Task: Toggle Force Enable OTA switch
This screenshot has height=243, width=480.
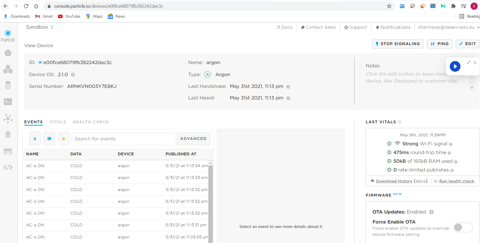Action: (463, 227)
